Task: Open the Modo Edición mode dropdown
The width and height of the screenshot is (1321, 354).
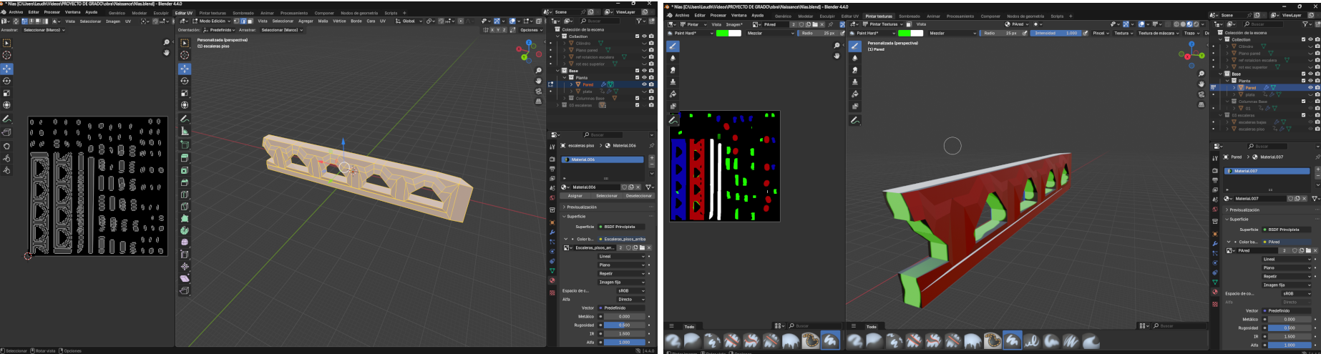Action: coord(211,21)
